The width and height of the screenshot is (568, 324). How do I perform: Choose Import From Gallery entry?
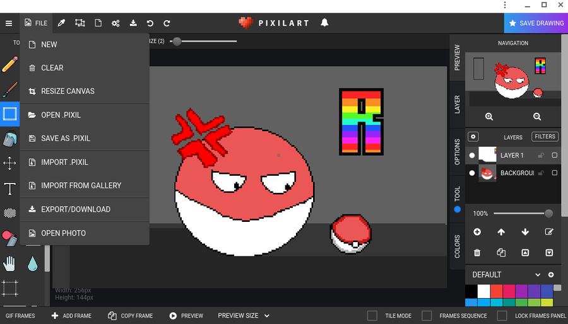[85, 185]
